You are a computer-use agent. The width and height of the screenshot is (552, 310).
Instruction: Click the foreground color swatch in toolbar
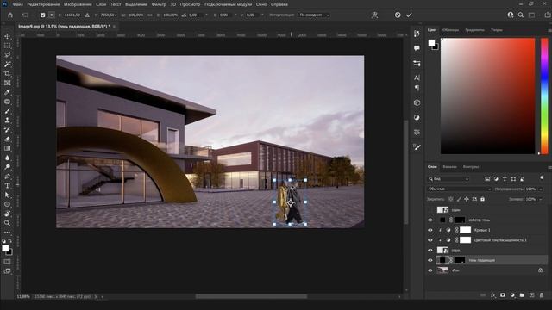click(x=5, y=248)
